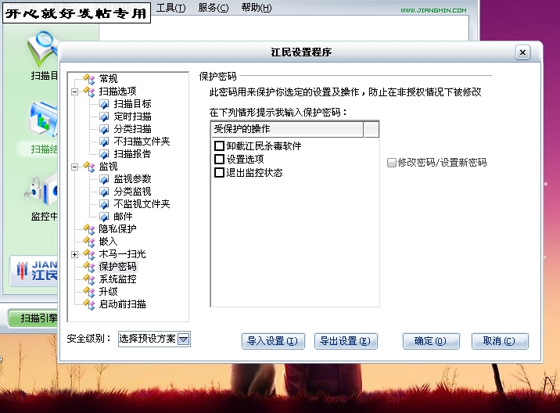Click the 常规 tree node icon
560x413 pixels.
click(89, 78)
